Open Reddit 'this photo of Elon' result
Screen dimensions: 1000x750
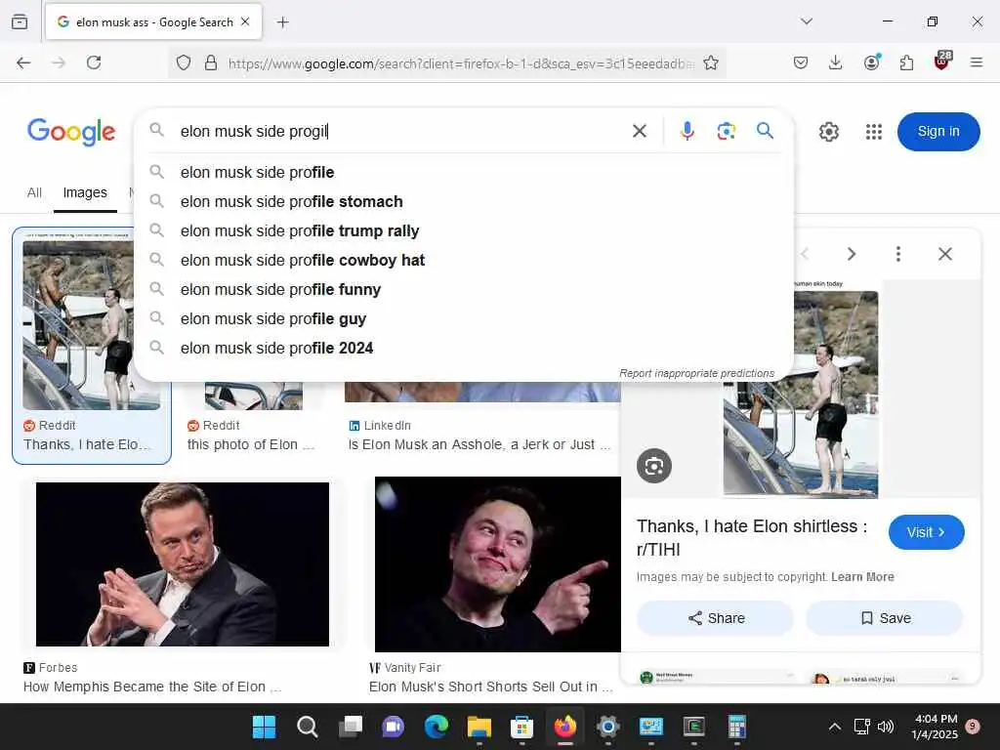pos(251,444)
